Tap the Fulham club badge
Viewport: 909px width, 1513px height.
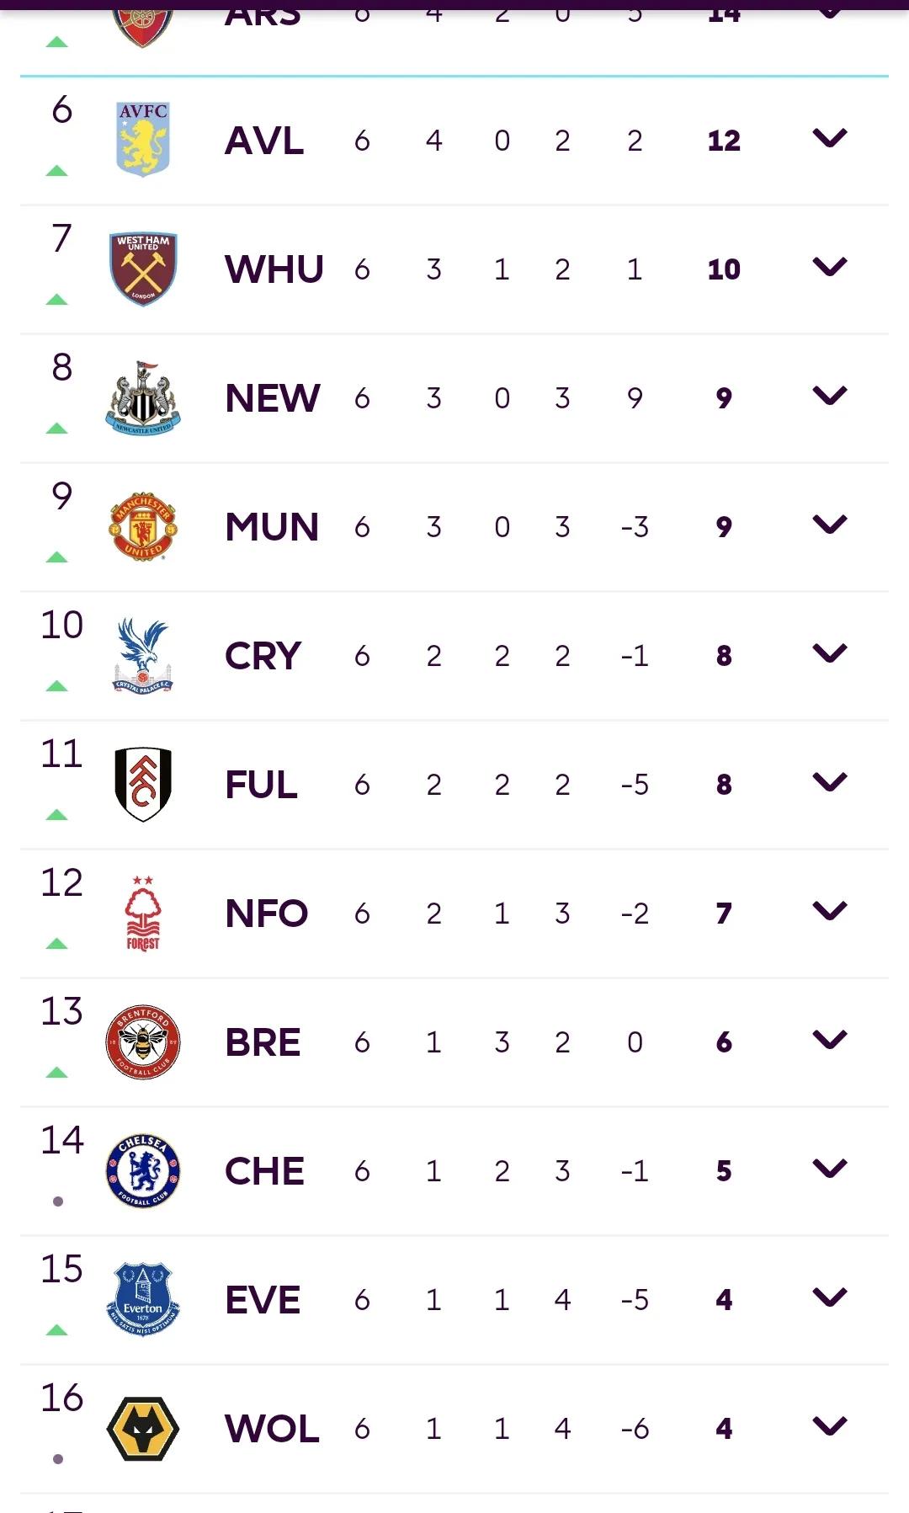click(x=143, y=785)
